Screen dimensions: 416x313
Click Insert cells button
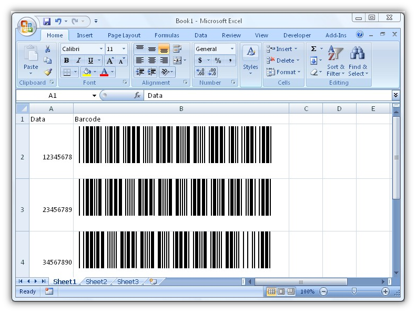282,49
